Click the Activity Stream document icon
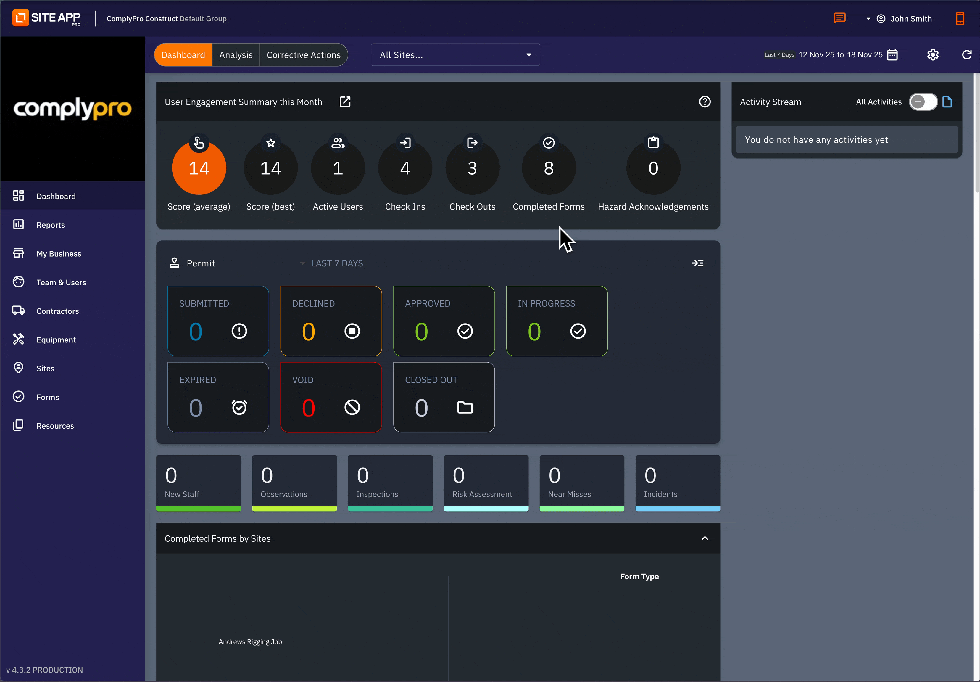Image resolution: width=980 pixels, height=682 pixels. [947, 102]
